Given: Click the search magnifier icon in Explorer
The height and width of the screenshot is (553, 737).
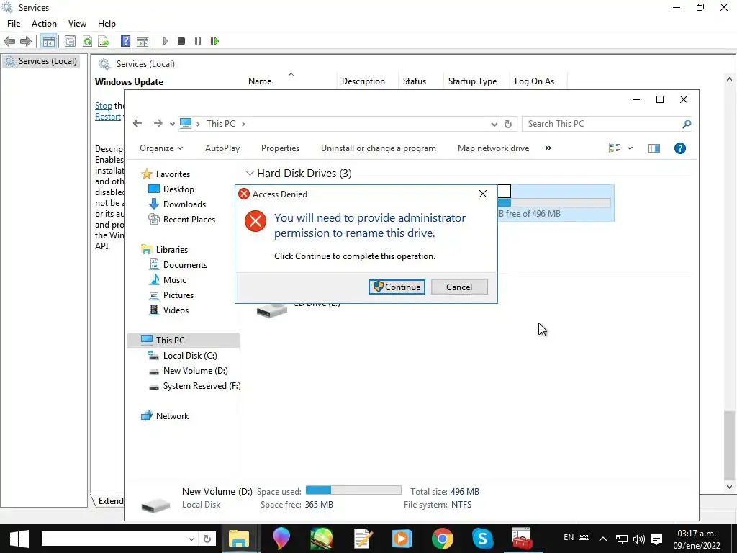Looking at the screenshot, I should coord(687,124).
